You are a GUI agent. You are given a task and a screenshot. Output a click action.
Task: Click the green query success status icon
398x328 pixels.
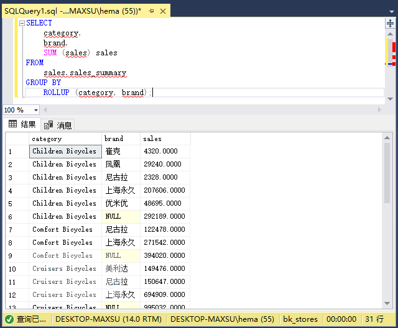[x=9, y=319]
